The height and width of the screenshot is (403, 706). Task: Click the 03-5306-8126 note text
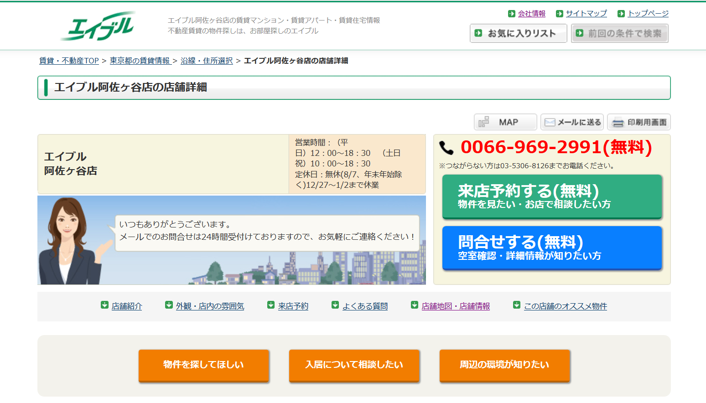[x=528, y=166]
